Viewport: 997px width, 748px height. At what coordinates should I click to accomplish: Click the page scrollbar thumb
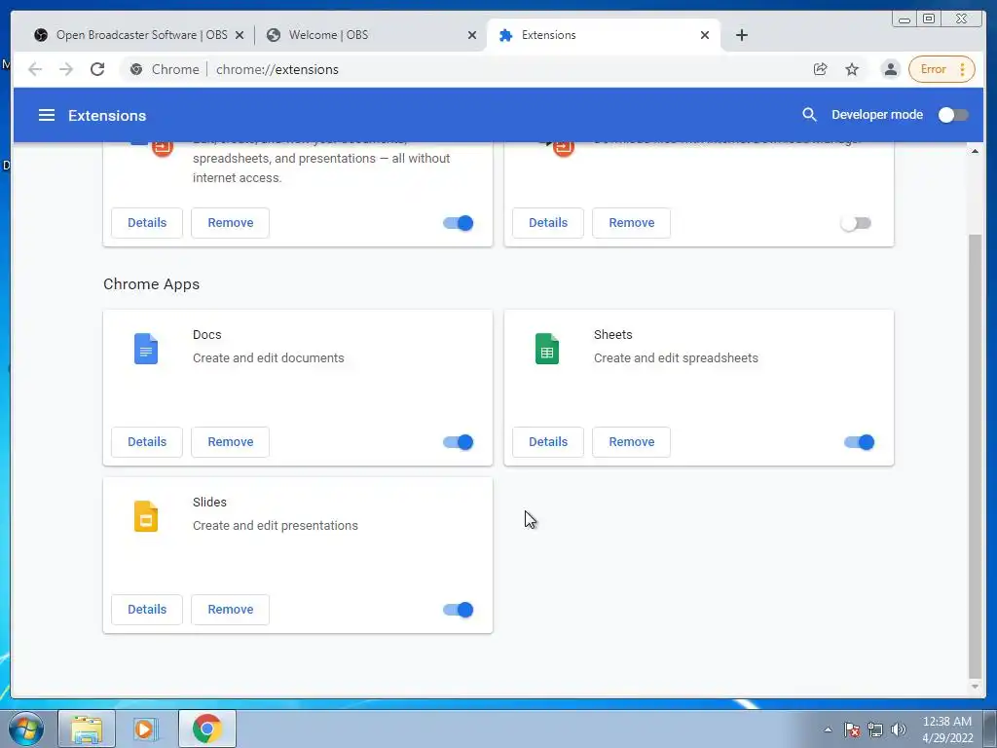[975, 457]
